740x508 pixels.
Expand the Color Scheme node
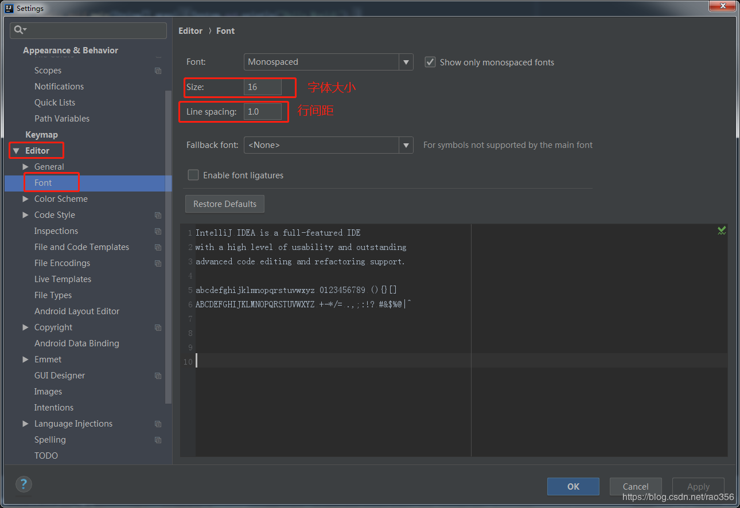click(x=25, y=199)
